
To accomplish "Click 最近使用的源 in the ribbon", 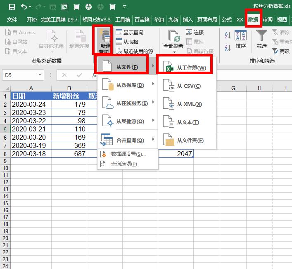I will [134, 51].
